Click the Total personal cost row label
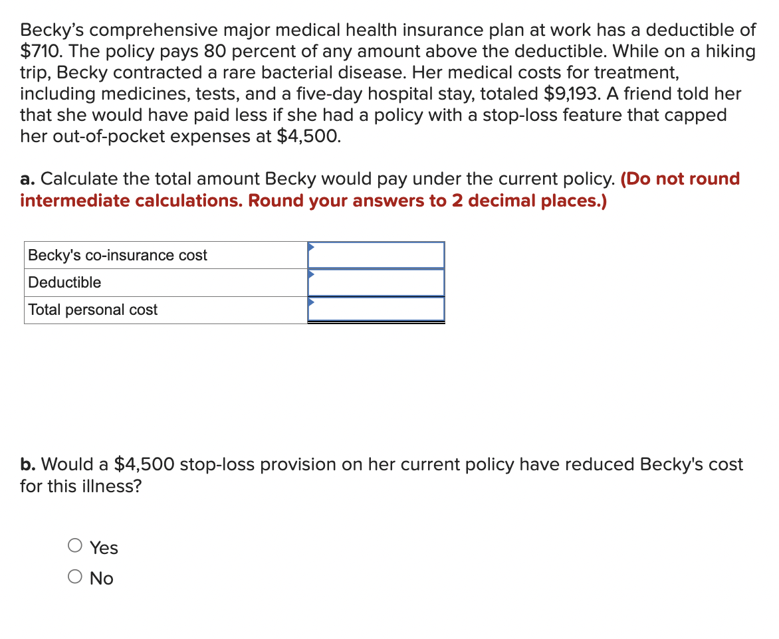 click(x=92, y=309)
